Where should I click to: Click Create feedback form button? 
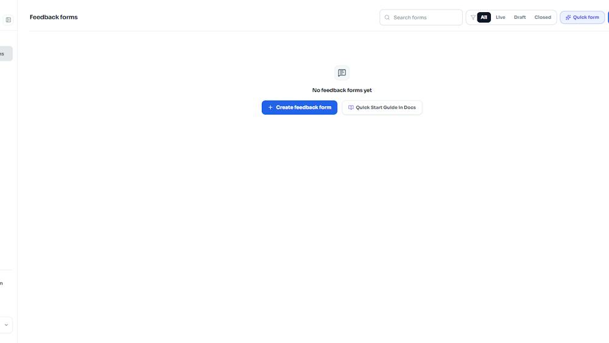[300, 108]
